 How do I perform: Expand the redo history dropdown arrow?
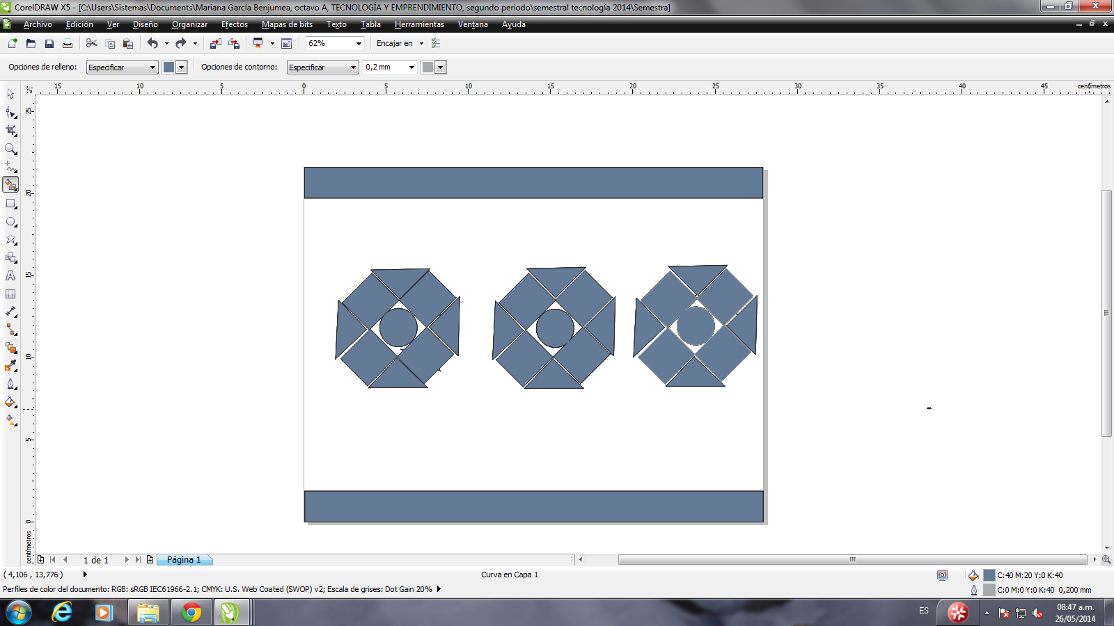pos(195,43)
